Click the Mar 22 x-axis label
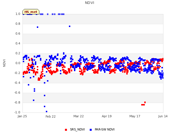Screen dimensions: 180x135 point(78,116)
